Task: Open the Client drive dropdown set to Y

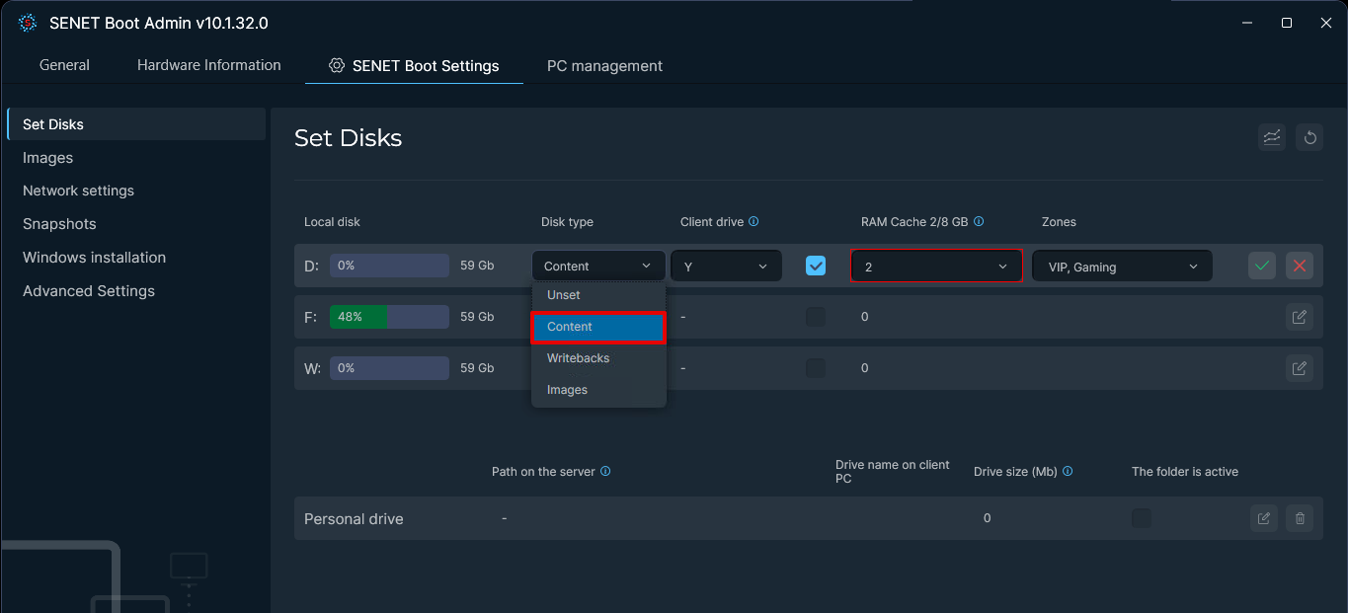Action: [x=726, y=265]
